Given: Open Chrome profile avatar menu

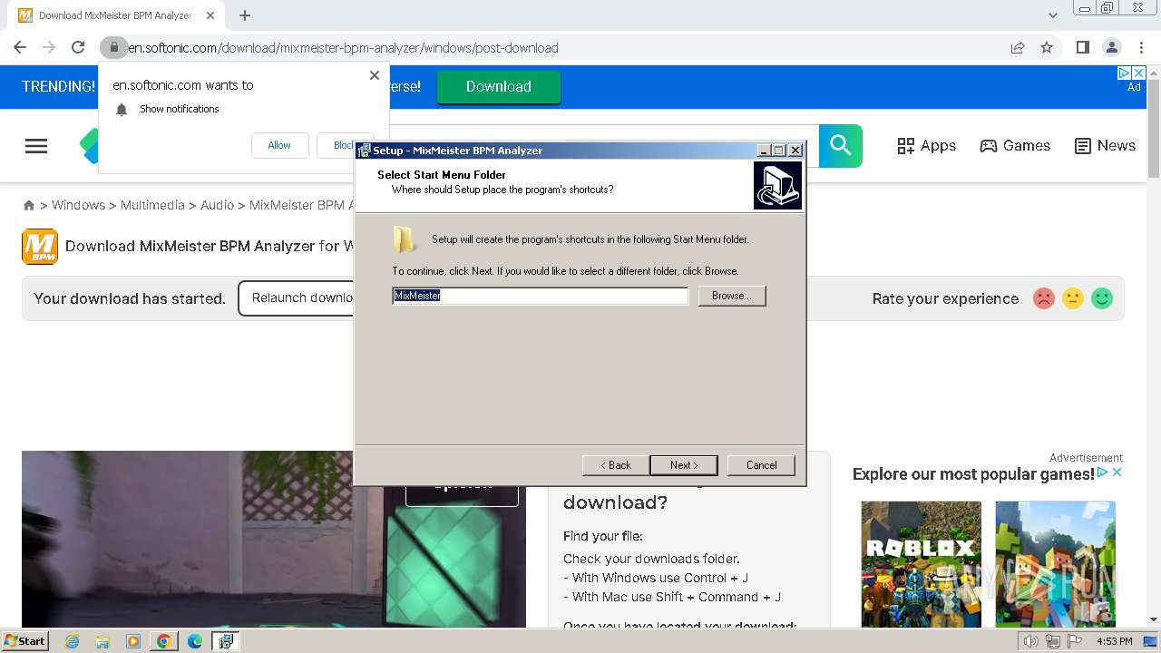Looking at the screenshot, I should point(1112,47).
